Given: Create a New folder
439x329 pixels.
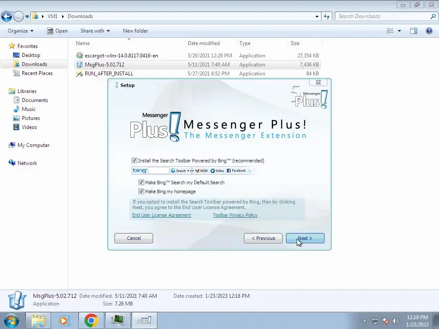Looking at the screenshot, I should (x=135, y=31).
